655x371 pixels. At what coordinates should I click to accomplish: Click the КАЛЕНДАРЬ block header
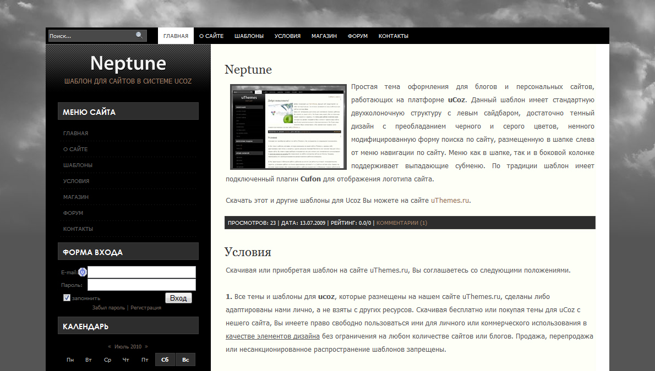(x=128, y=326)
